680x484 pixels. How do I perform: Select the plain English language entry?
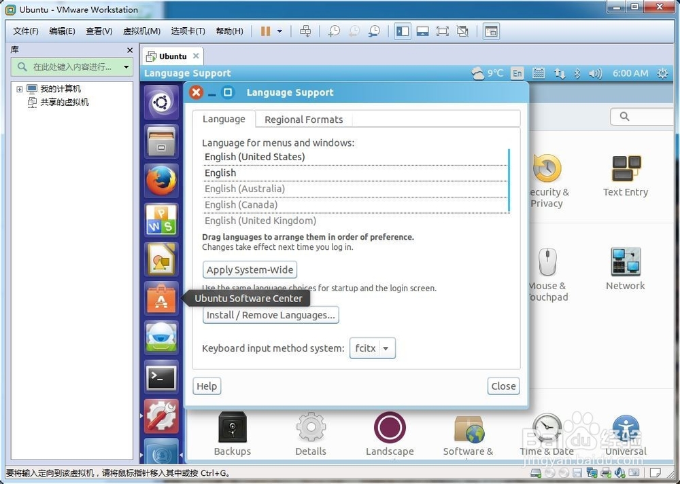(x=355, y=172)
